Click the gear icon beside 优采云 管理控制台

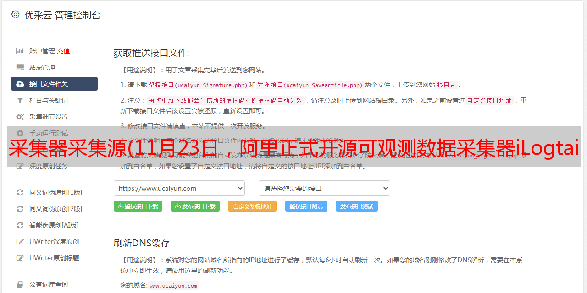pos(15,15)
